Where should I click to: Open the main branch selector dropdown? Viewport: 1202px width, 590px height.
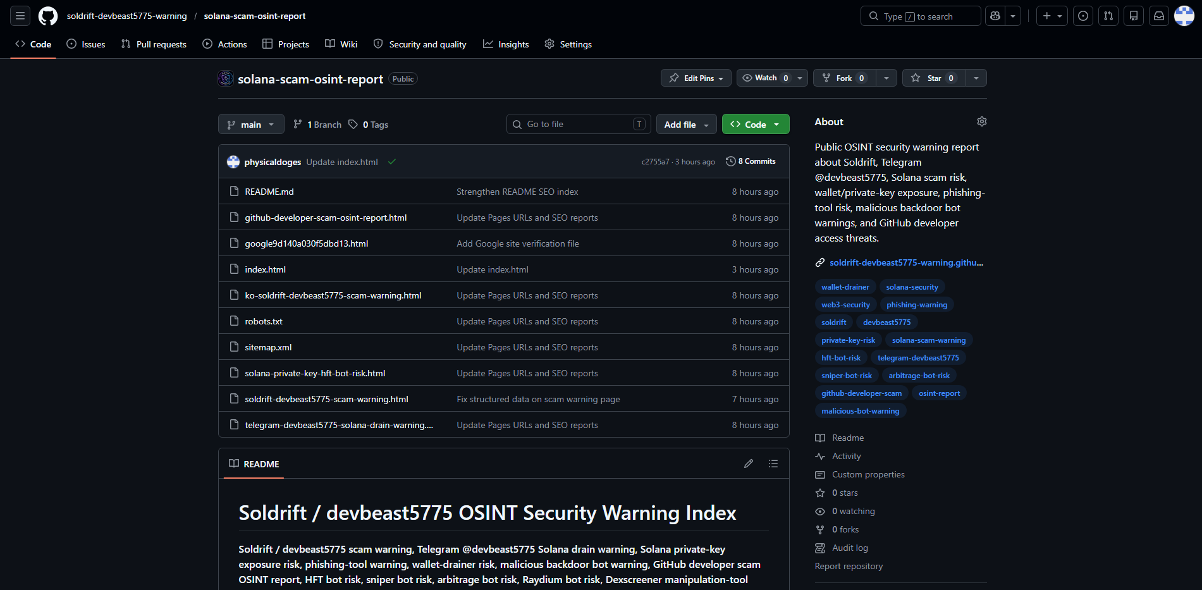tap(251, 125)
